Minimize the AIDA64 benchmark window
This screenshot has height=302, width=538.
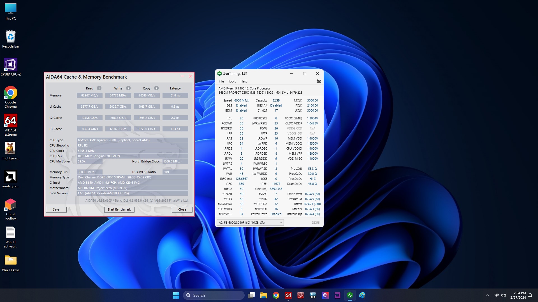tap(182, 76)
